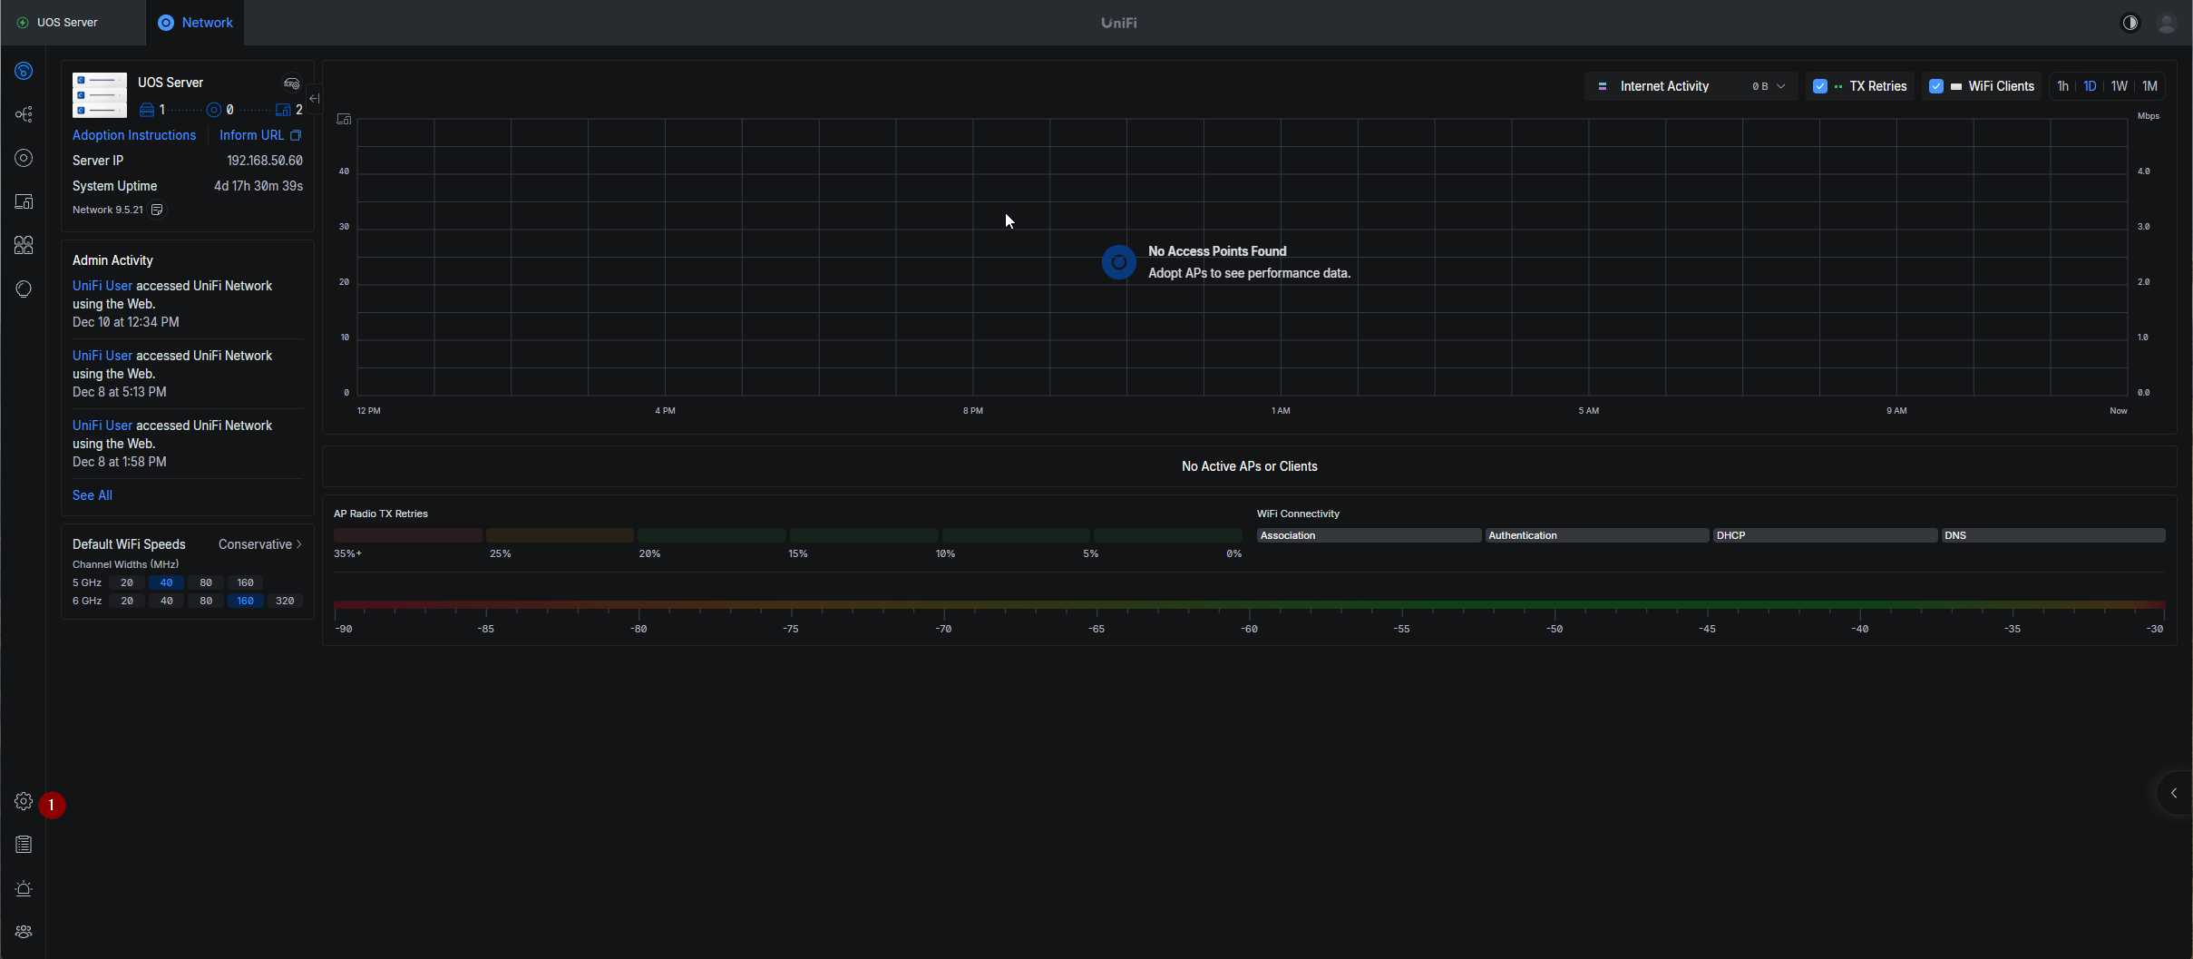Screen dimensions: 2193x959
Task: Toggle the dark/light theme icon
Action: (x=2130, y=23)
